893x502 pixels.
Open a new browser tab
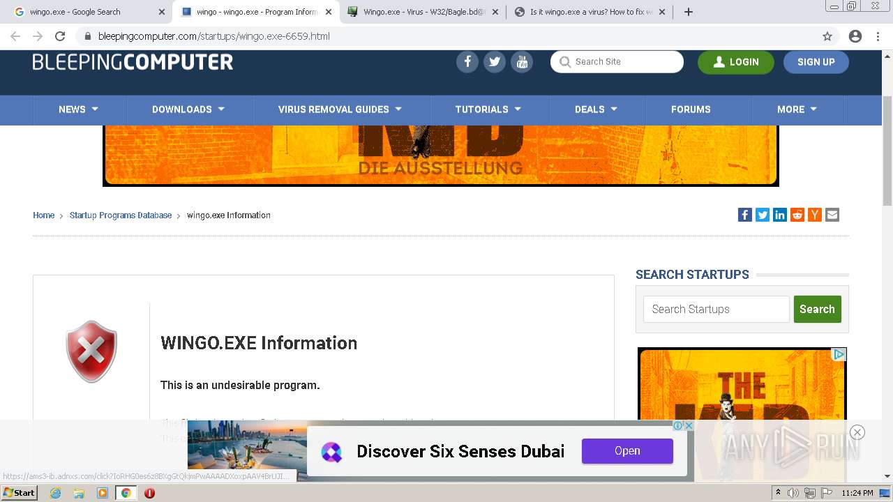pos(689,12)
